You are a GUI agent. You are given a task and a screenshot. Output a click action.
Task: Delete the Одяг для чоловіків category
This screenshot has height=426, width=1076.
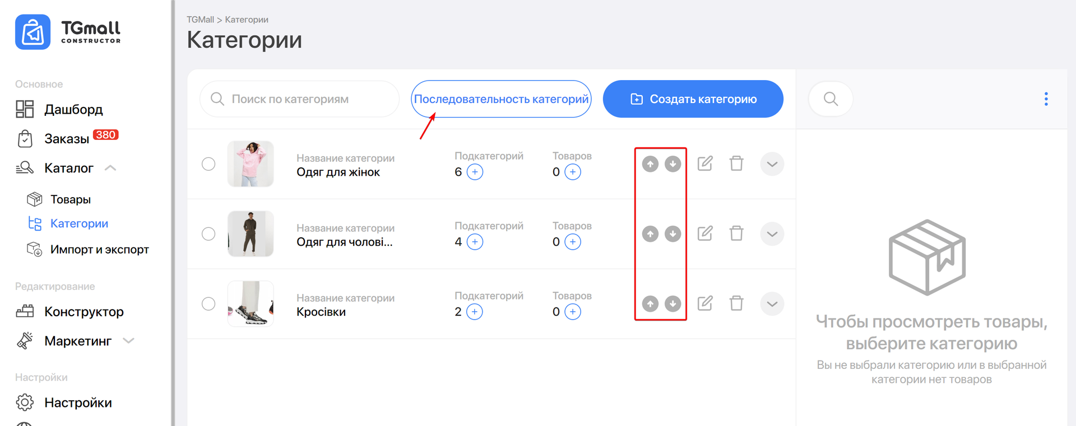click(x=736, y=233)
